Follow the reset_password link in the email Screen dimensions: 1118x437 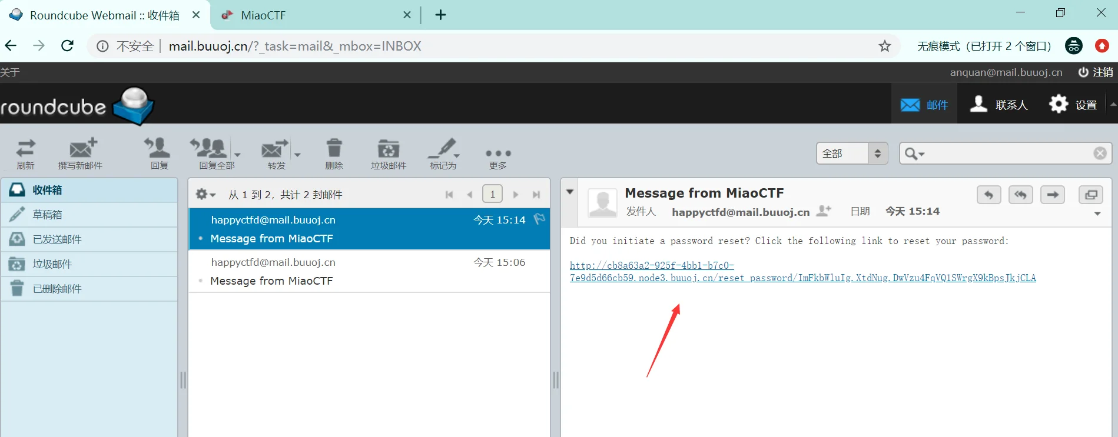802,272
